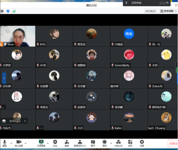Click the Share Screen (共享屏幕) icon
178x150 pixels.
point(41,143)
